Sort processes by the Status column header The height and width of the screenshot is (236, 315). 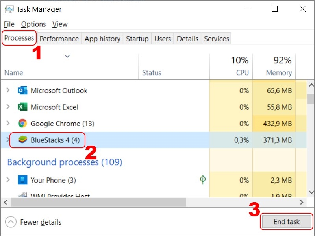click(174, 66)
